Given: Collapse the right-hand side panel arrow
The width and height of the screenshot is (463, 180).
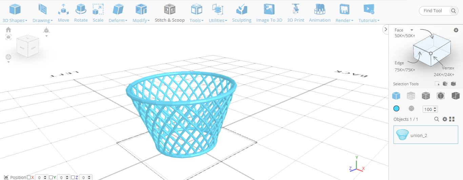Looking at the screenshot, I should (x=385, y=29).
